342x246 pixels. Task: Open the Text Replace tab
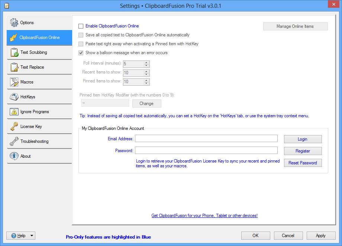coord(39,67)
